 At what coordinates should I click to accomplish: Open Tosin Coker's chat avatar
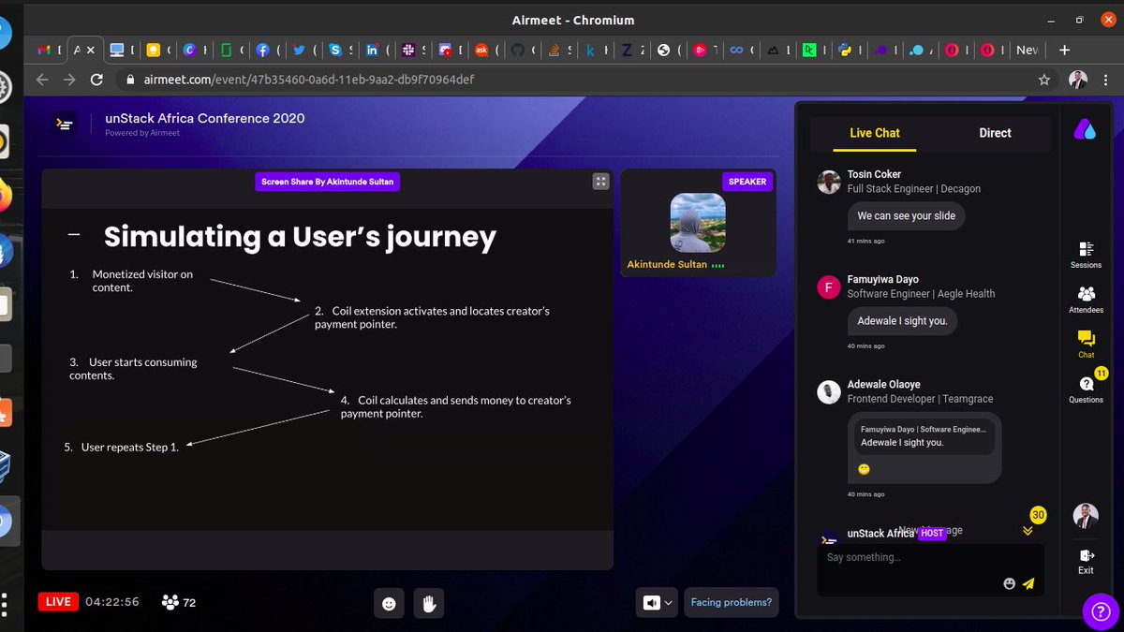coord(828,182)
